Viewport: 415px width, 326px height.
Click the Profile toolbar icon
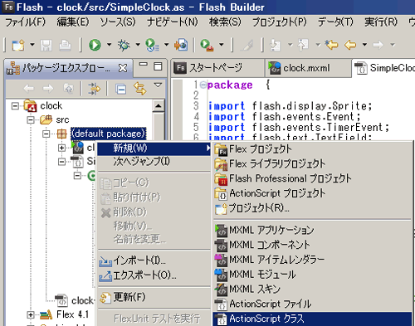coord(152,45)
